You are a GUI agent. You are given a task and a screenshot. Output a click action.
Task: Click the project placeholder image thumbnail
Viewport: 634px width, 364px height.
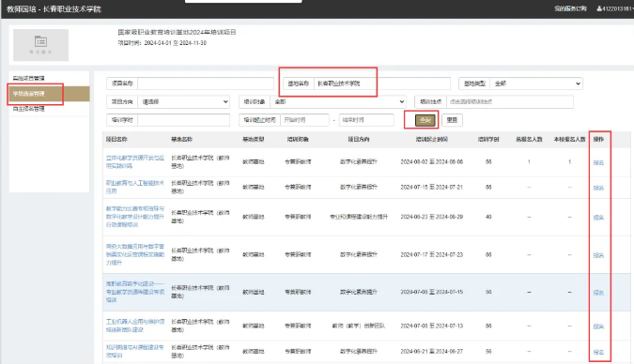click(40, 45)
